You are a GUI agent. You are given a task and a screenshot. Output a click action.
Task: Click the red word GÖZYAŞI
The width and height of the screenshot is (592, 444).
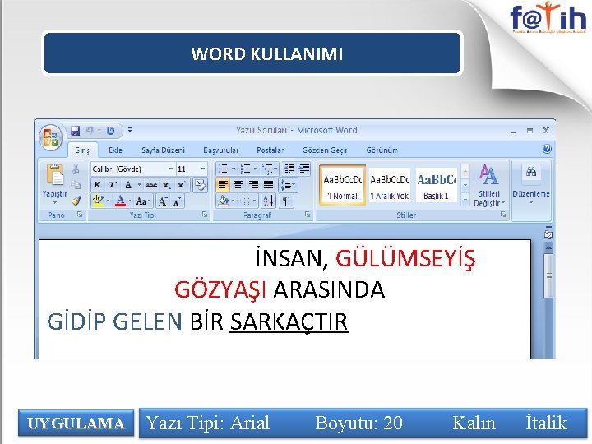pos(220,290)
